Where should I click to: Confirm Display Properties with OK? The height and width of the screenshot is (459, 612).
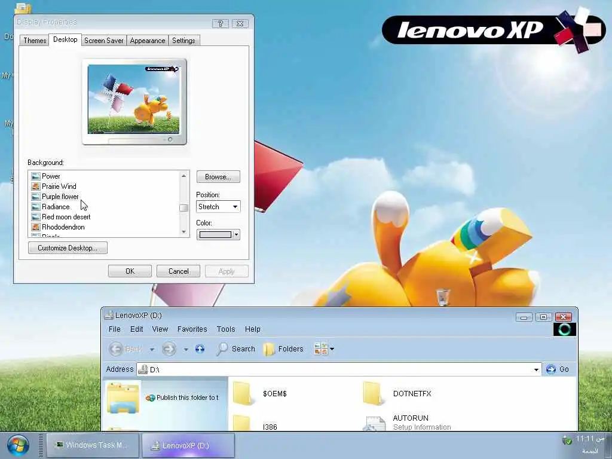130,271
